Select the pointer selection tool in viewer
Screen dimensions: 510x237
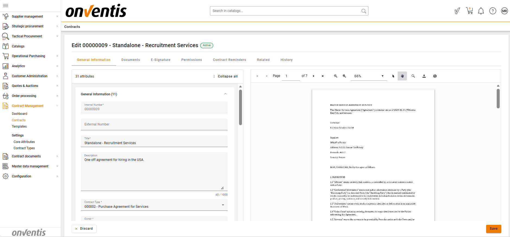click(x=393, y=76)
